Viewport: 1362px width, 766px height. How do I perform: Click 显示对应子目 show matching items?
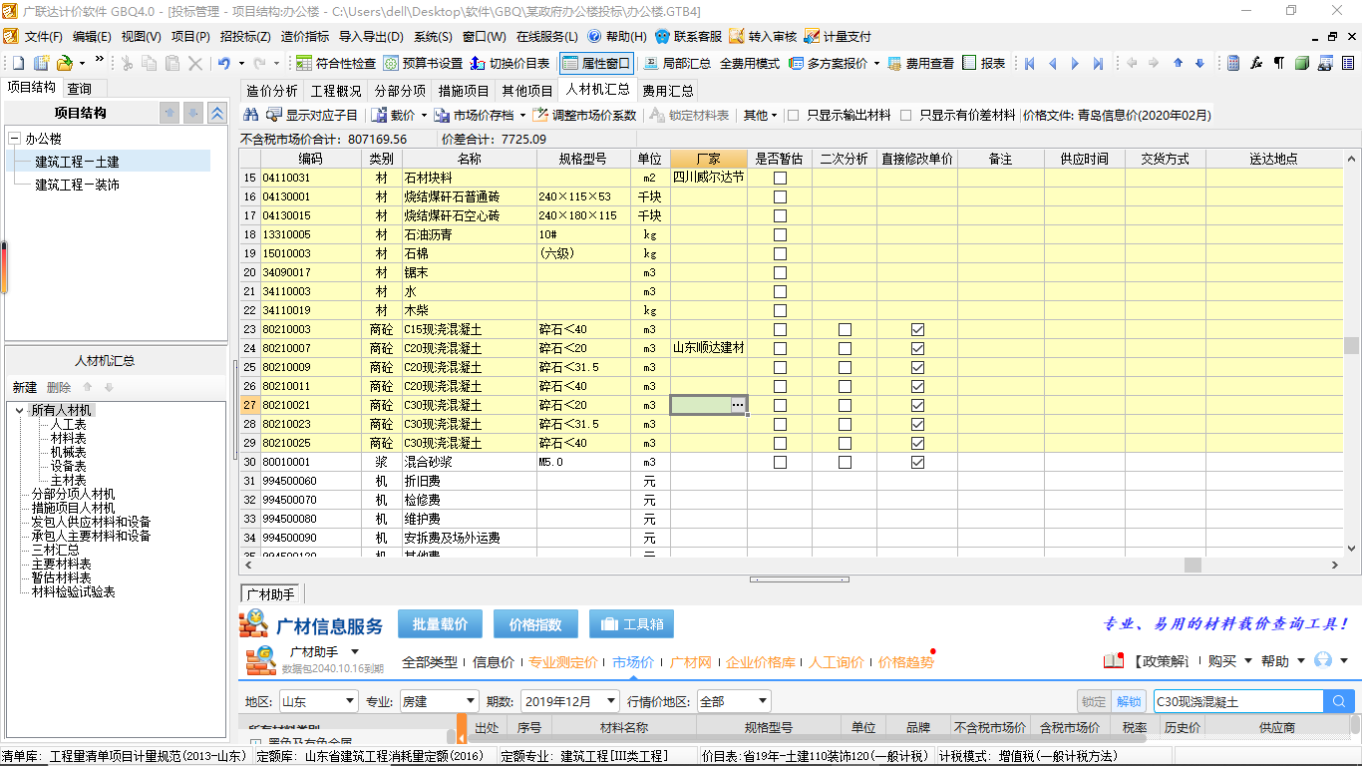(312, 115)
